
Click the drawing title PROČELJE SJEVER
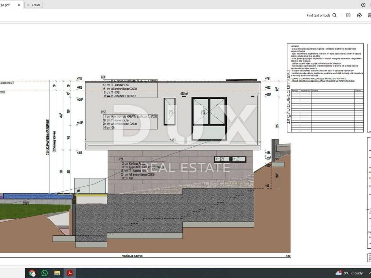(132, 256)
